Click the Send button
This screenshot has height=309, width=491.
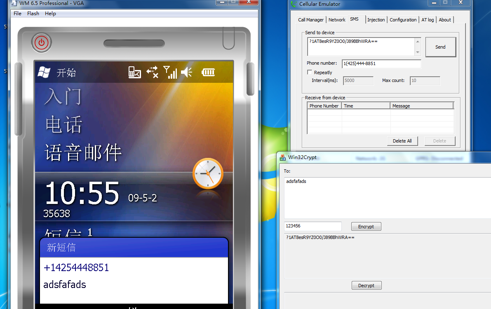pos(440,47)
